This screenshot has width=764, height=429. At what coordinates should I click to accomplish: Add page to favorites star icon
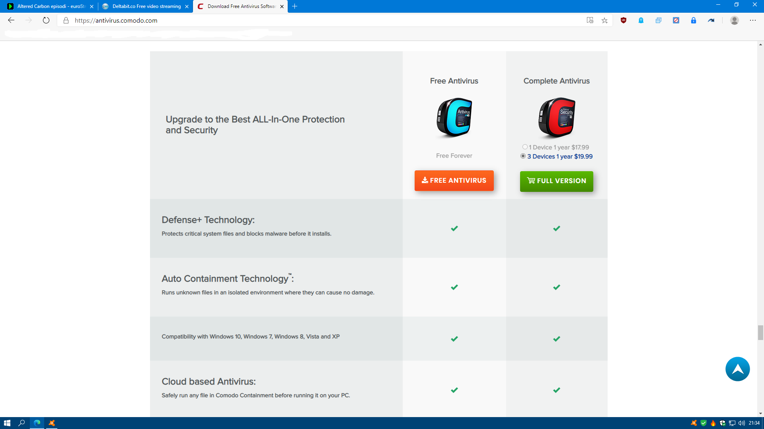pyautogui.click(x=604, y=20)
